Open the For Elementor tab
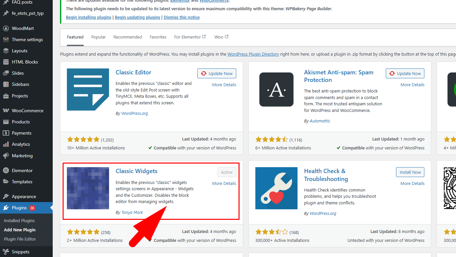The image size is (456, 257). 190,37
